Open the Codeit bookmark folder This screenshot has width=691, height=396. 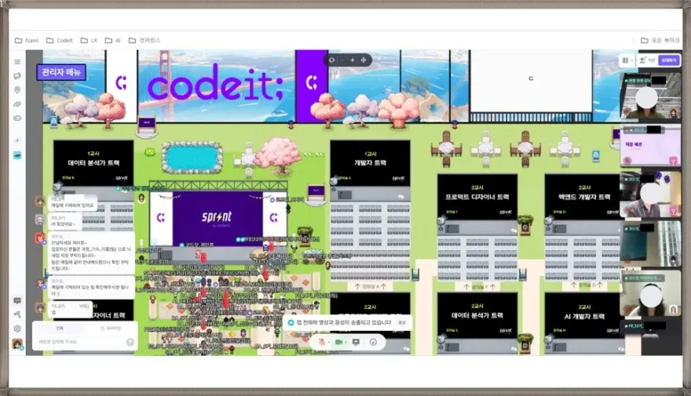click(60, 40)
